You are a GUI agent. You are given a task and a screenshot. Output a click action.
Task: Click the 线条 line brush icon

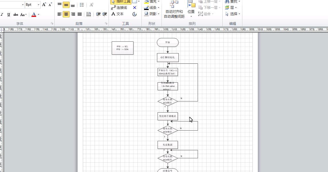(146, 8)
